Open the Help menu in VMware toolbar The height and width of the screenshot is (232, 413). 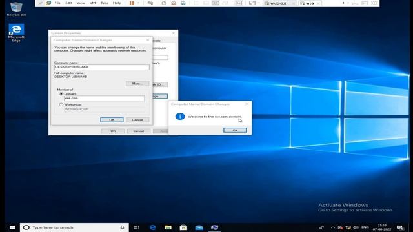click(116, 3)
